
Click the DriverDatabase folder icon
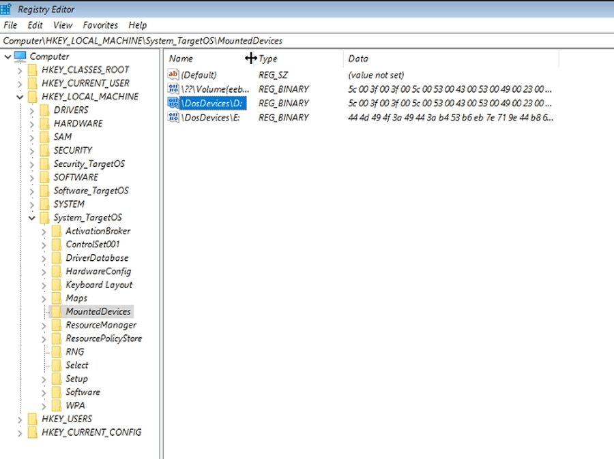57,258
